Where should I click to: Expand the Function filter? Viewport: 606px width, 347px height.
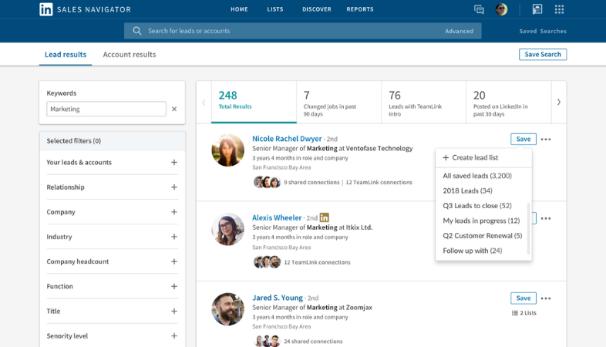[174, 286]
